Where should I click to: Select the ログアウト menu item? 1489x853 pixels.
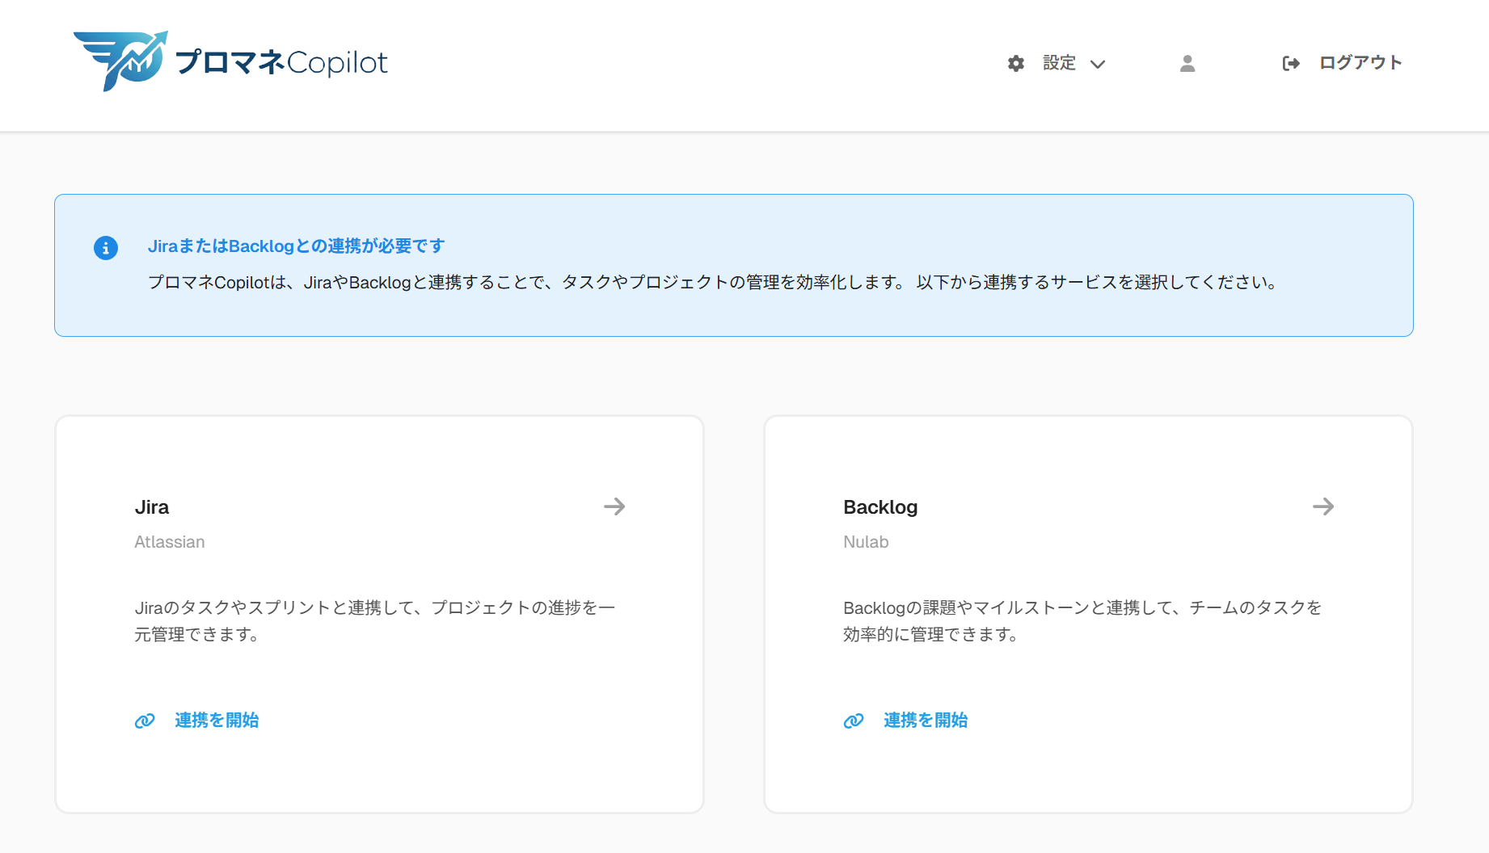[x=1360, y=63]
